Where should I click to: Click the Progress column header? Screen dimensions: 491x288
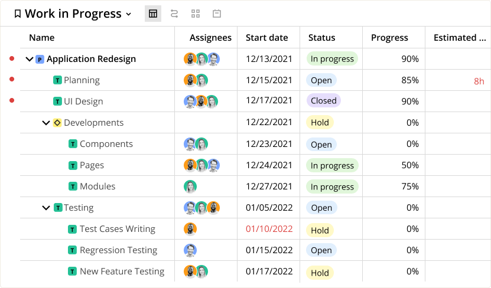pyautogui.click(x=389, y=38)
